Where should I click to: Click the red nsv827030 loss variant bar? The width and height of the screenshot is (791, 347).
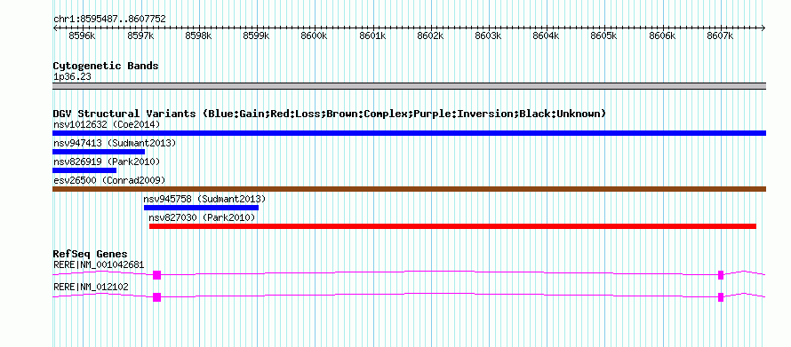tap(452, 226)
